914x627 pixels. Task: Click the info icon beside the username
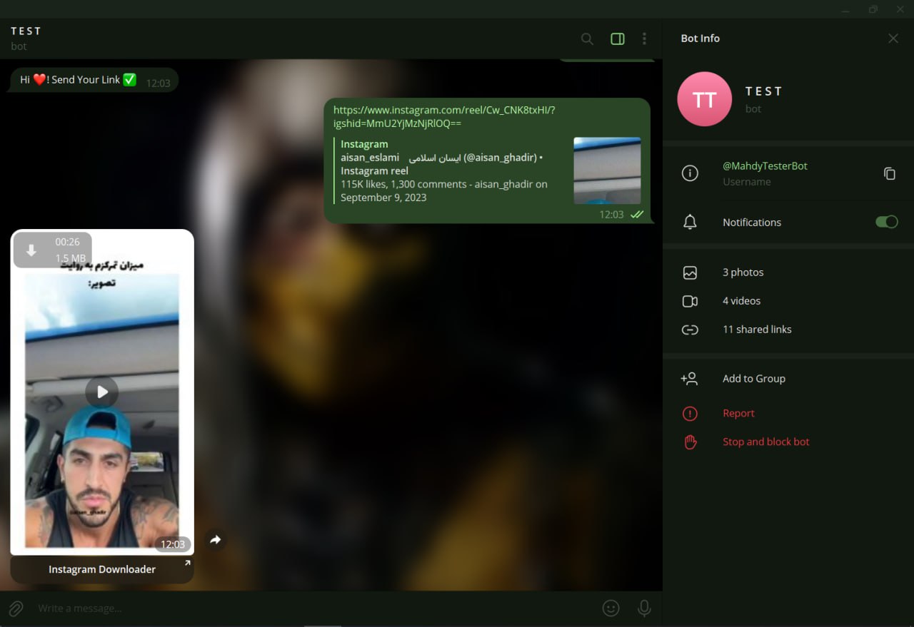tap(690, 173)
